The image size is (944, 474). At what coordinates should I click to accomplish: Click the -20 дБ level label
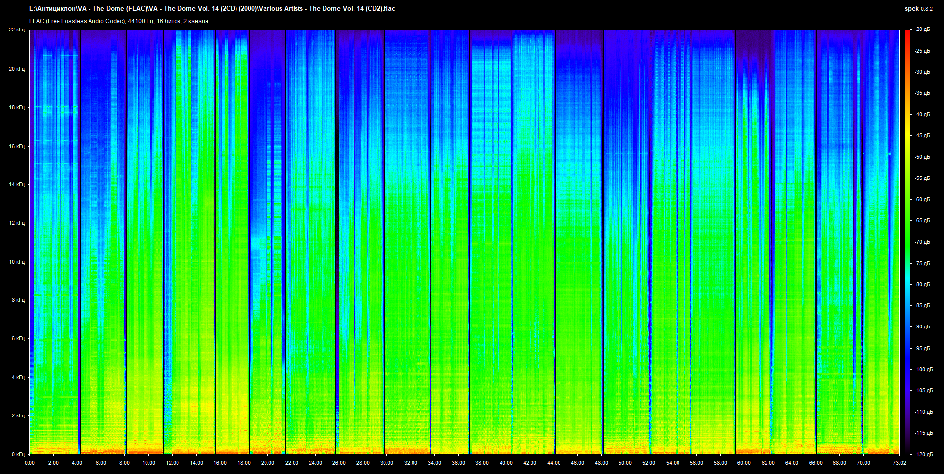pos(922,30)
